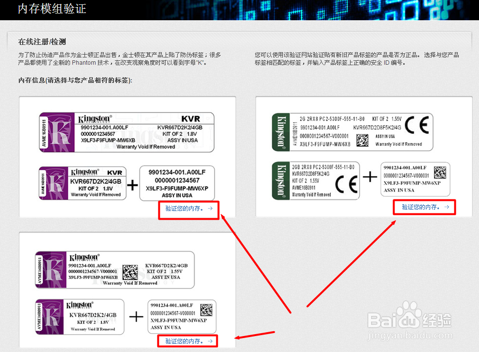This screenshot has height=352, width=479.
Task: Select the arrow icon in the green-label verify link
Action: (447, 207)
